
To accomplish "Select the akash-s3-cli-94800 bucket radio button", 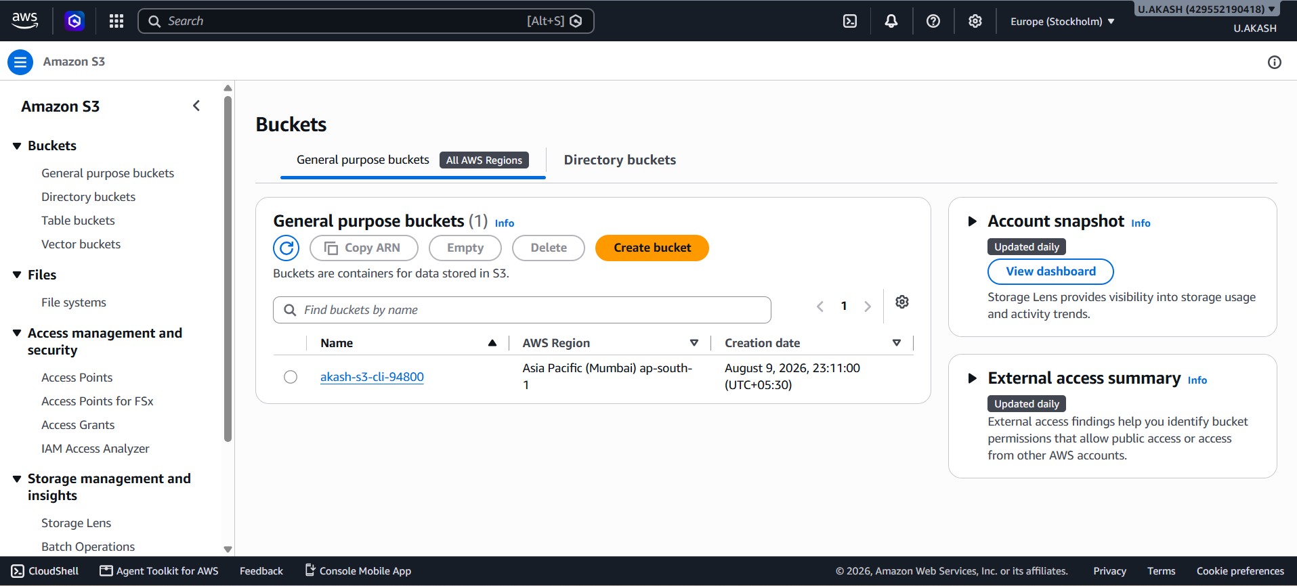I will pyautogui.click(x=291, y=377).
